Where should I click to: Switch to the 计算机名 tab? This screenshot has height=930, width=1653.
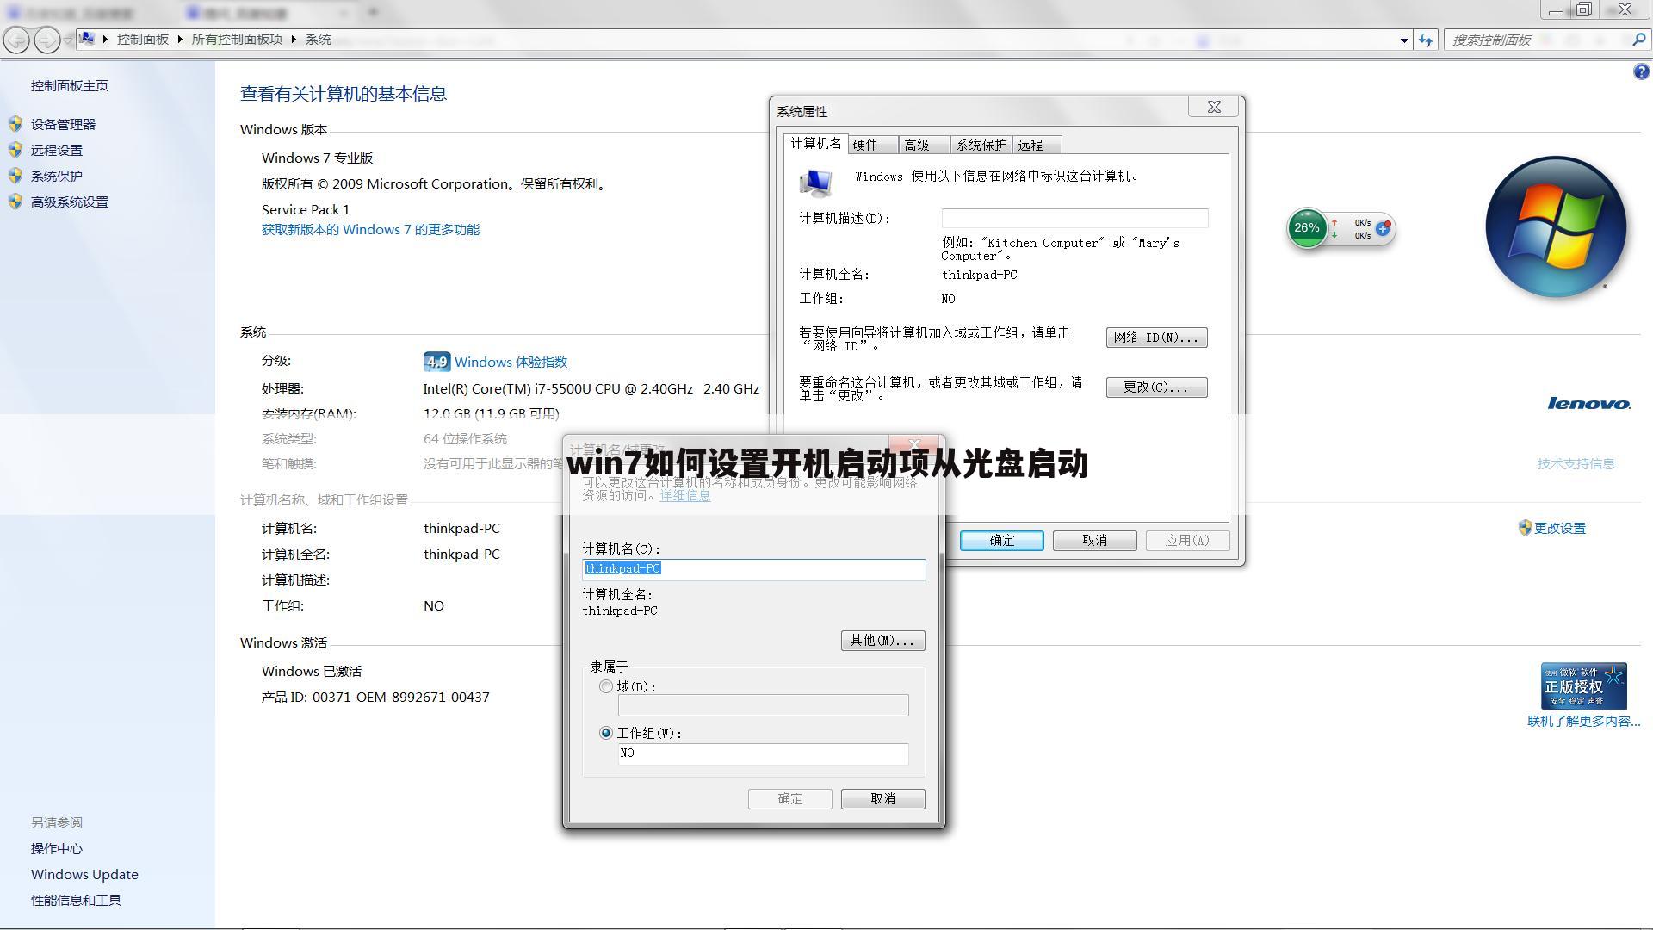pos(816,144)
